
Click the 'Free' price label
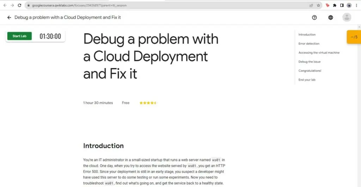[126, 103]
